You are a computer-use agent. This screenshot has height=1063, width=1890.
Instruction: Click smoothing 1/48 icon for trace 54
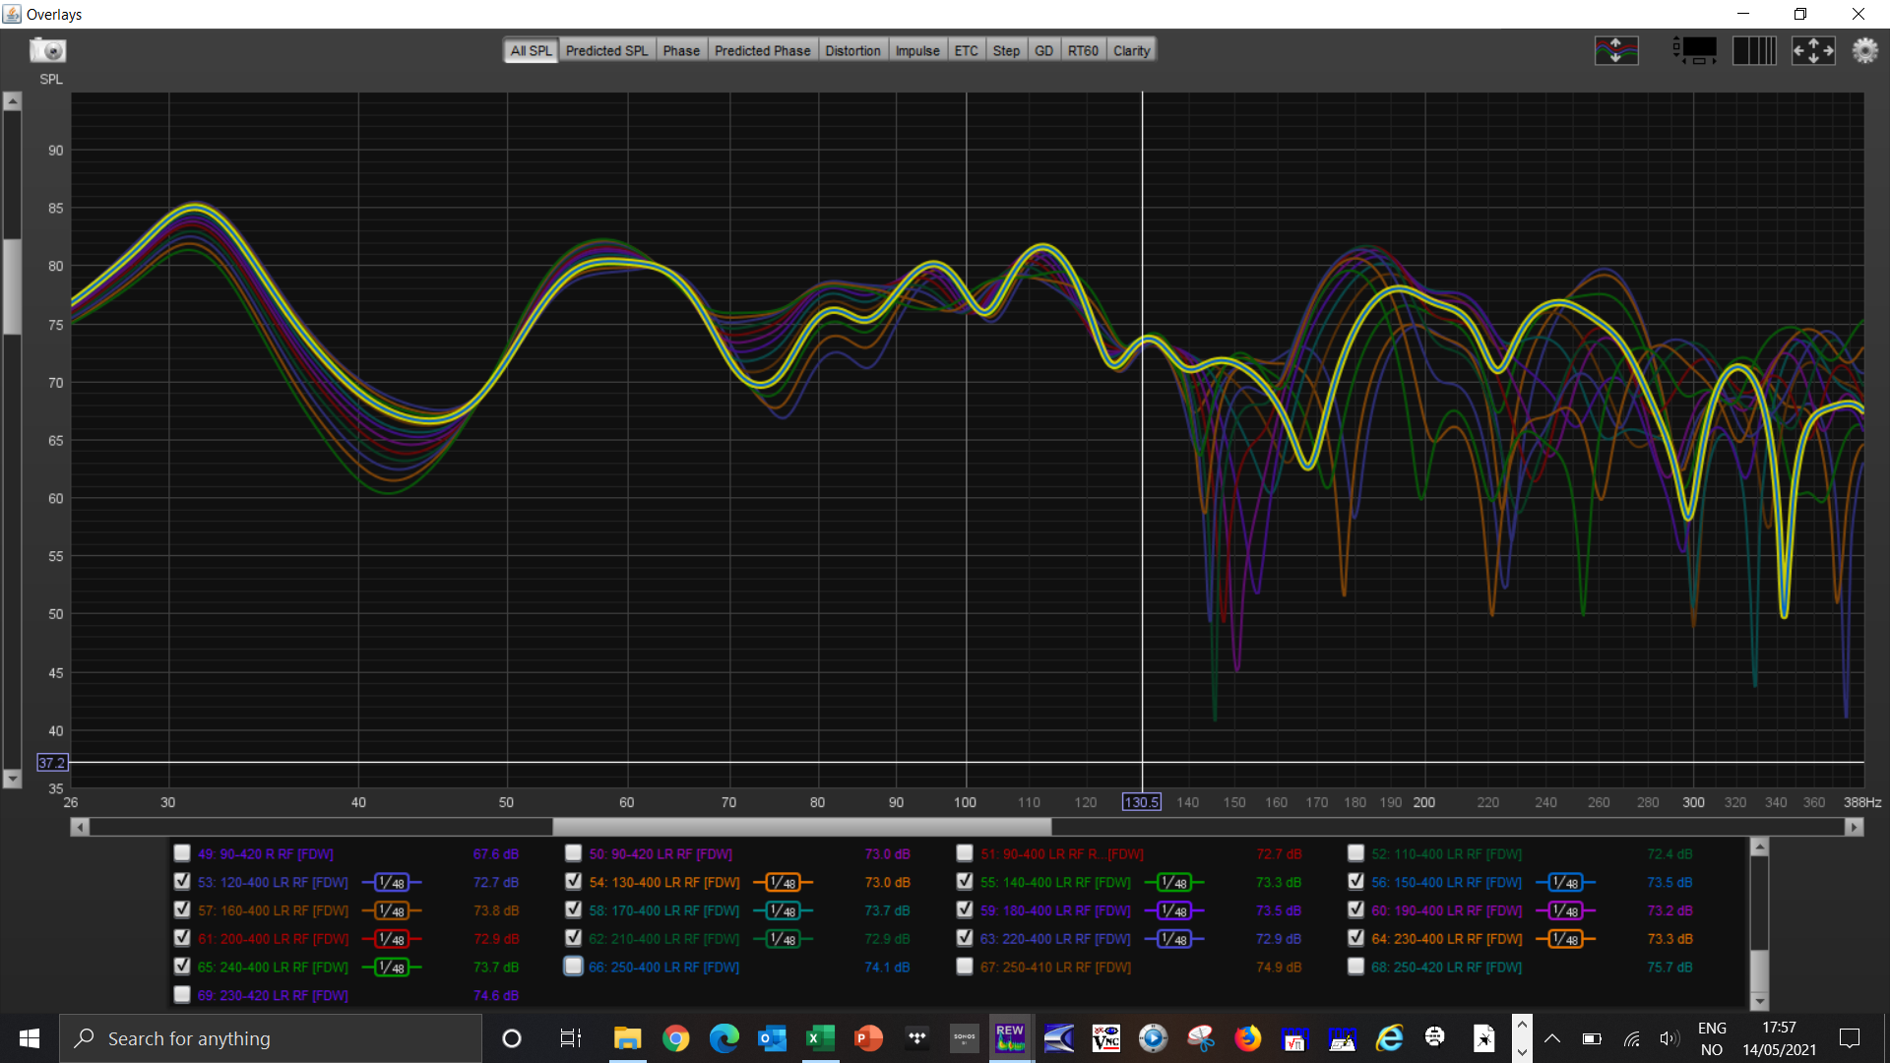point(783,883)
